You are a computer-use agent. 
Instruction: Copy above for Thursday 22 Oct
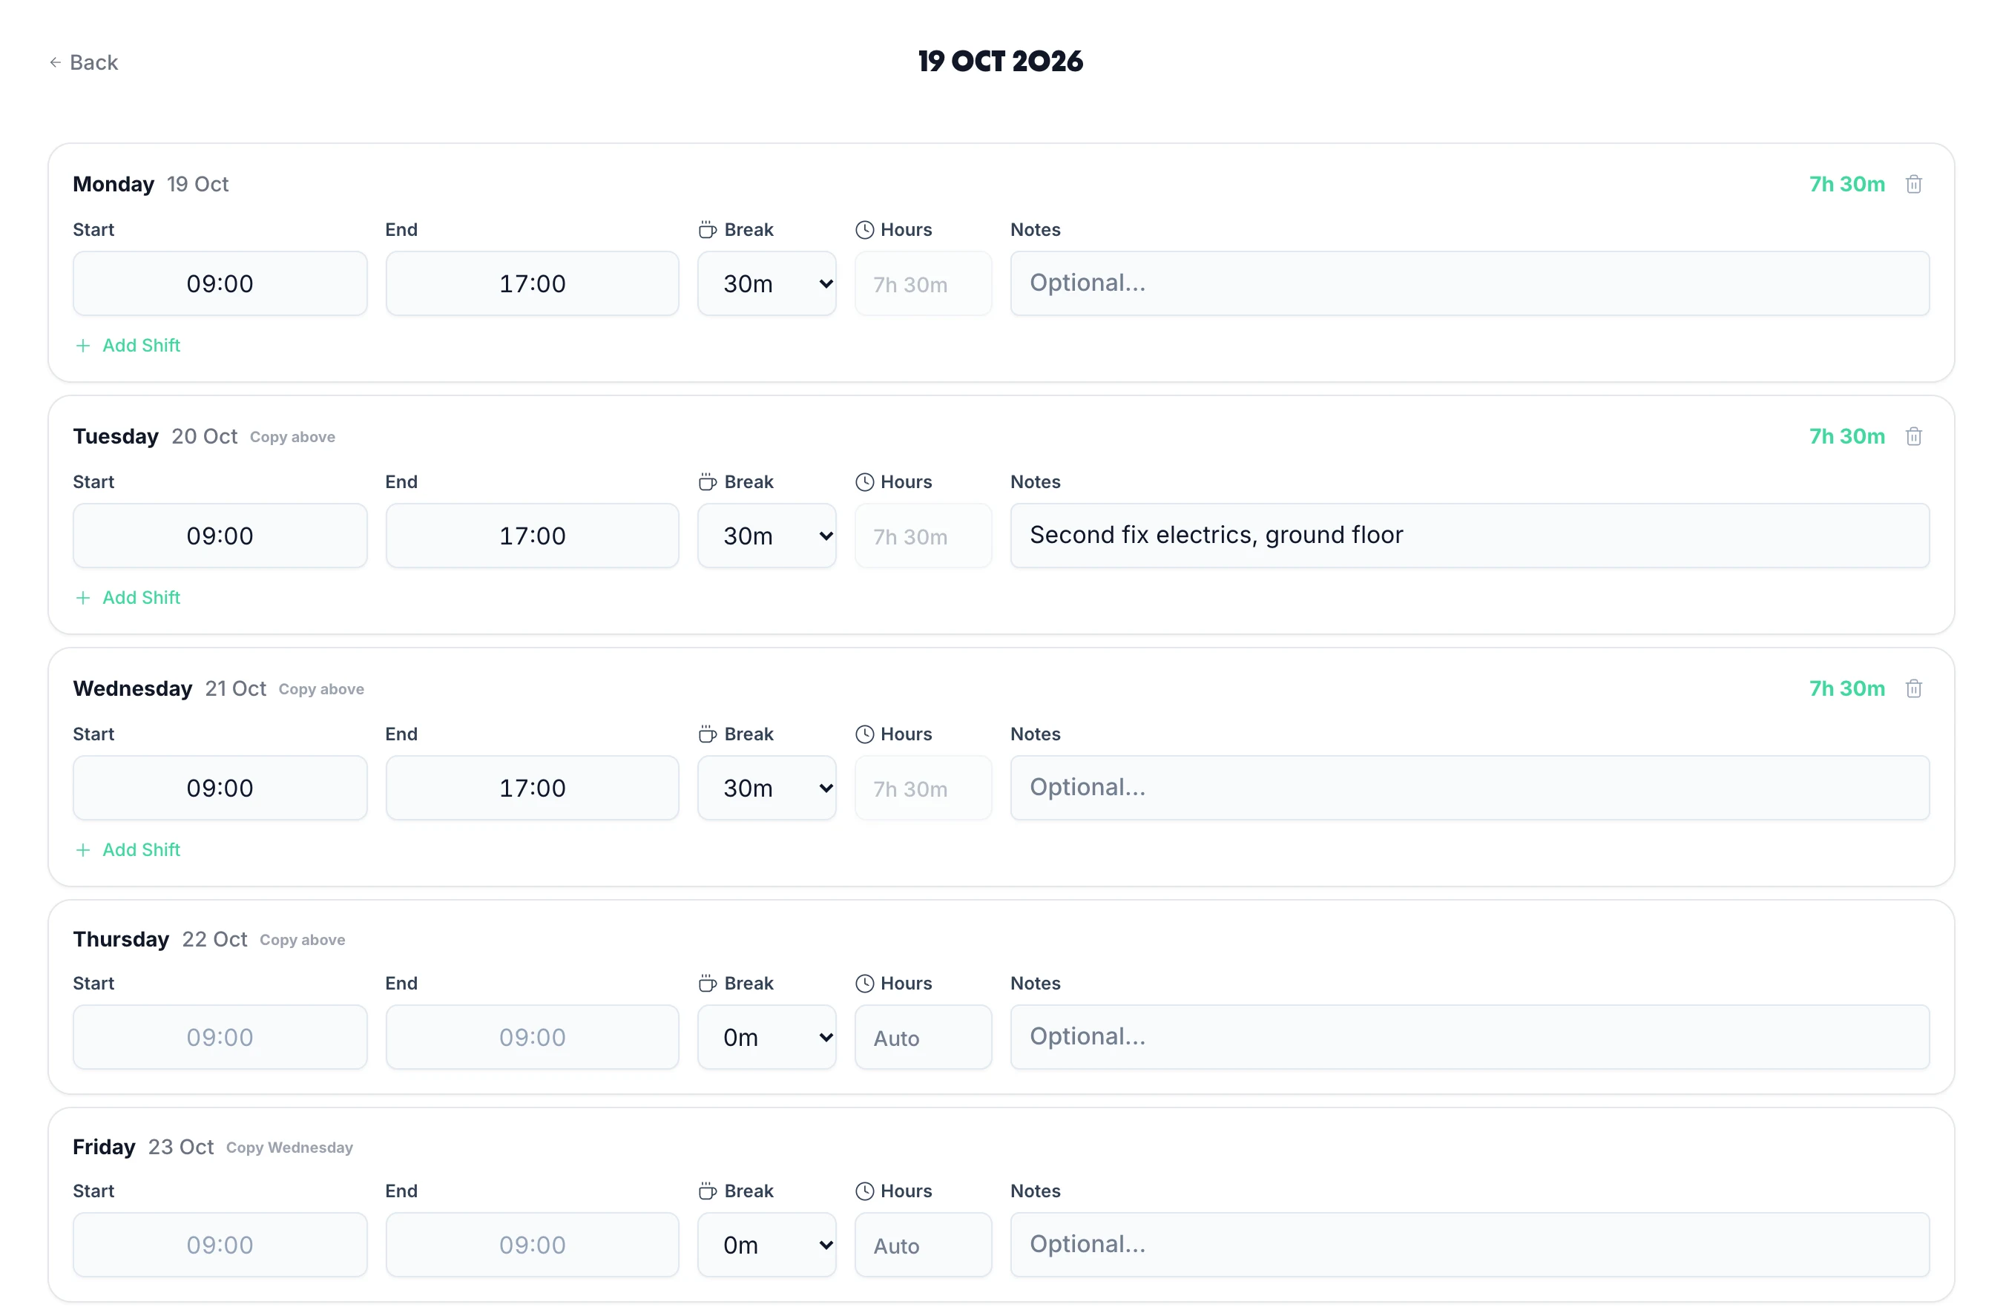coord(302,941)
